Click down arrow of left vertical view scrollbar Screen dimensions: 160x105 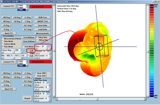pos(54,96)
